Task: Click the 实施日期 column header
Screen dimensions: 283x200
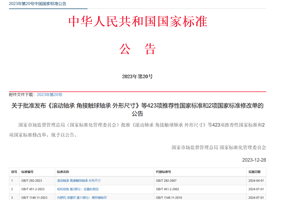Action: 254,172
